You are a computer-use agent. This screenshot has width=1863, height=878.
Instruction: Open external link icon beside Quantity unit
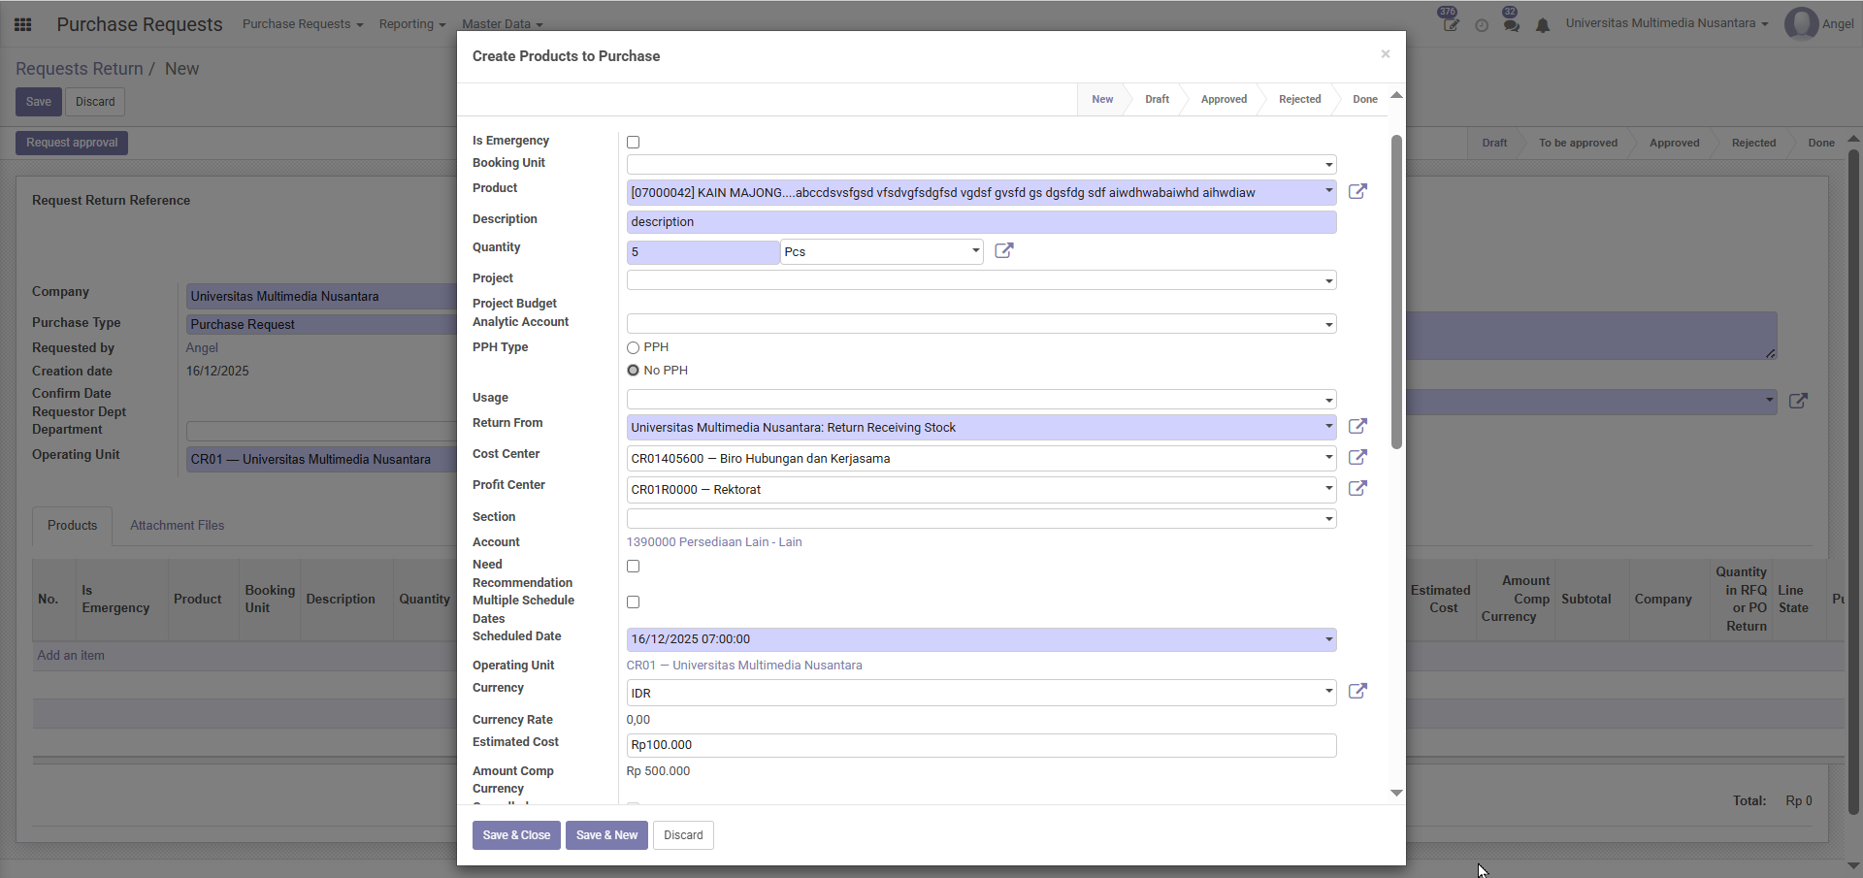click(x=1004, y=251)
